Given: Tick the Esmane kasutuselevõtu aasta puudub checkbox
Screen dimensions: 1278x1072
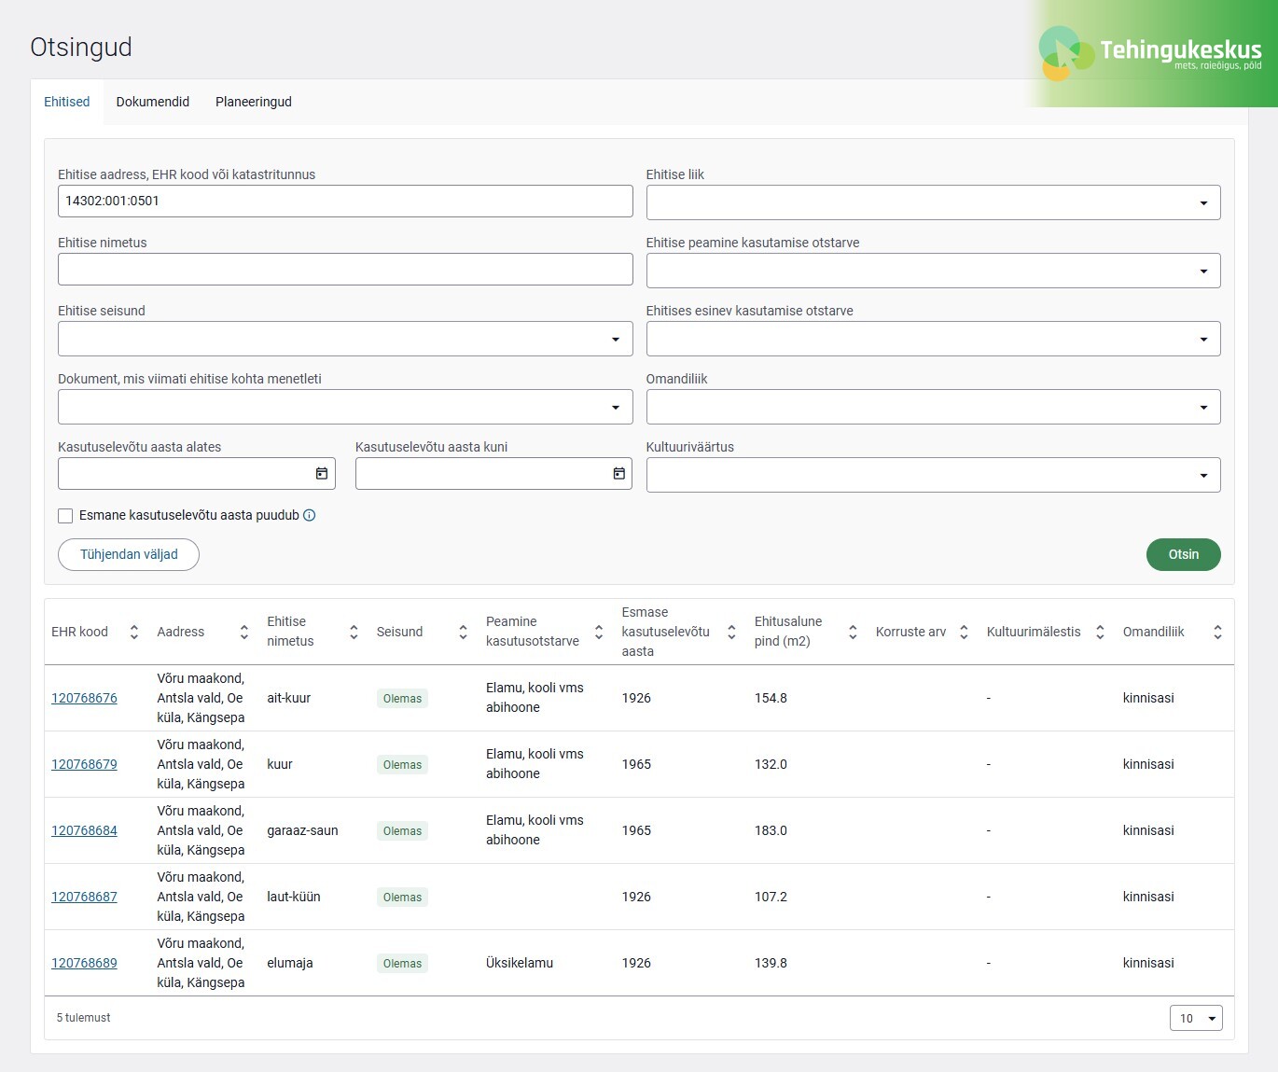Looking at the screenshot, I should 65,516.
